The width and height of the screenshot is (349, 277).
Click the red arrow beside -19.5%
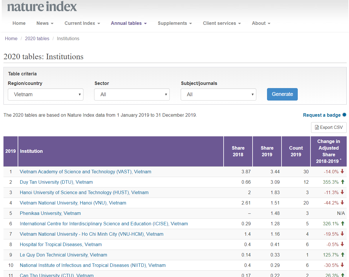pyautogui.click(x=342, y=234)
